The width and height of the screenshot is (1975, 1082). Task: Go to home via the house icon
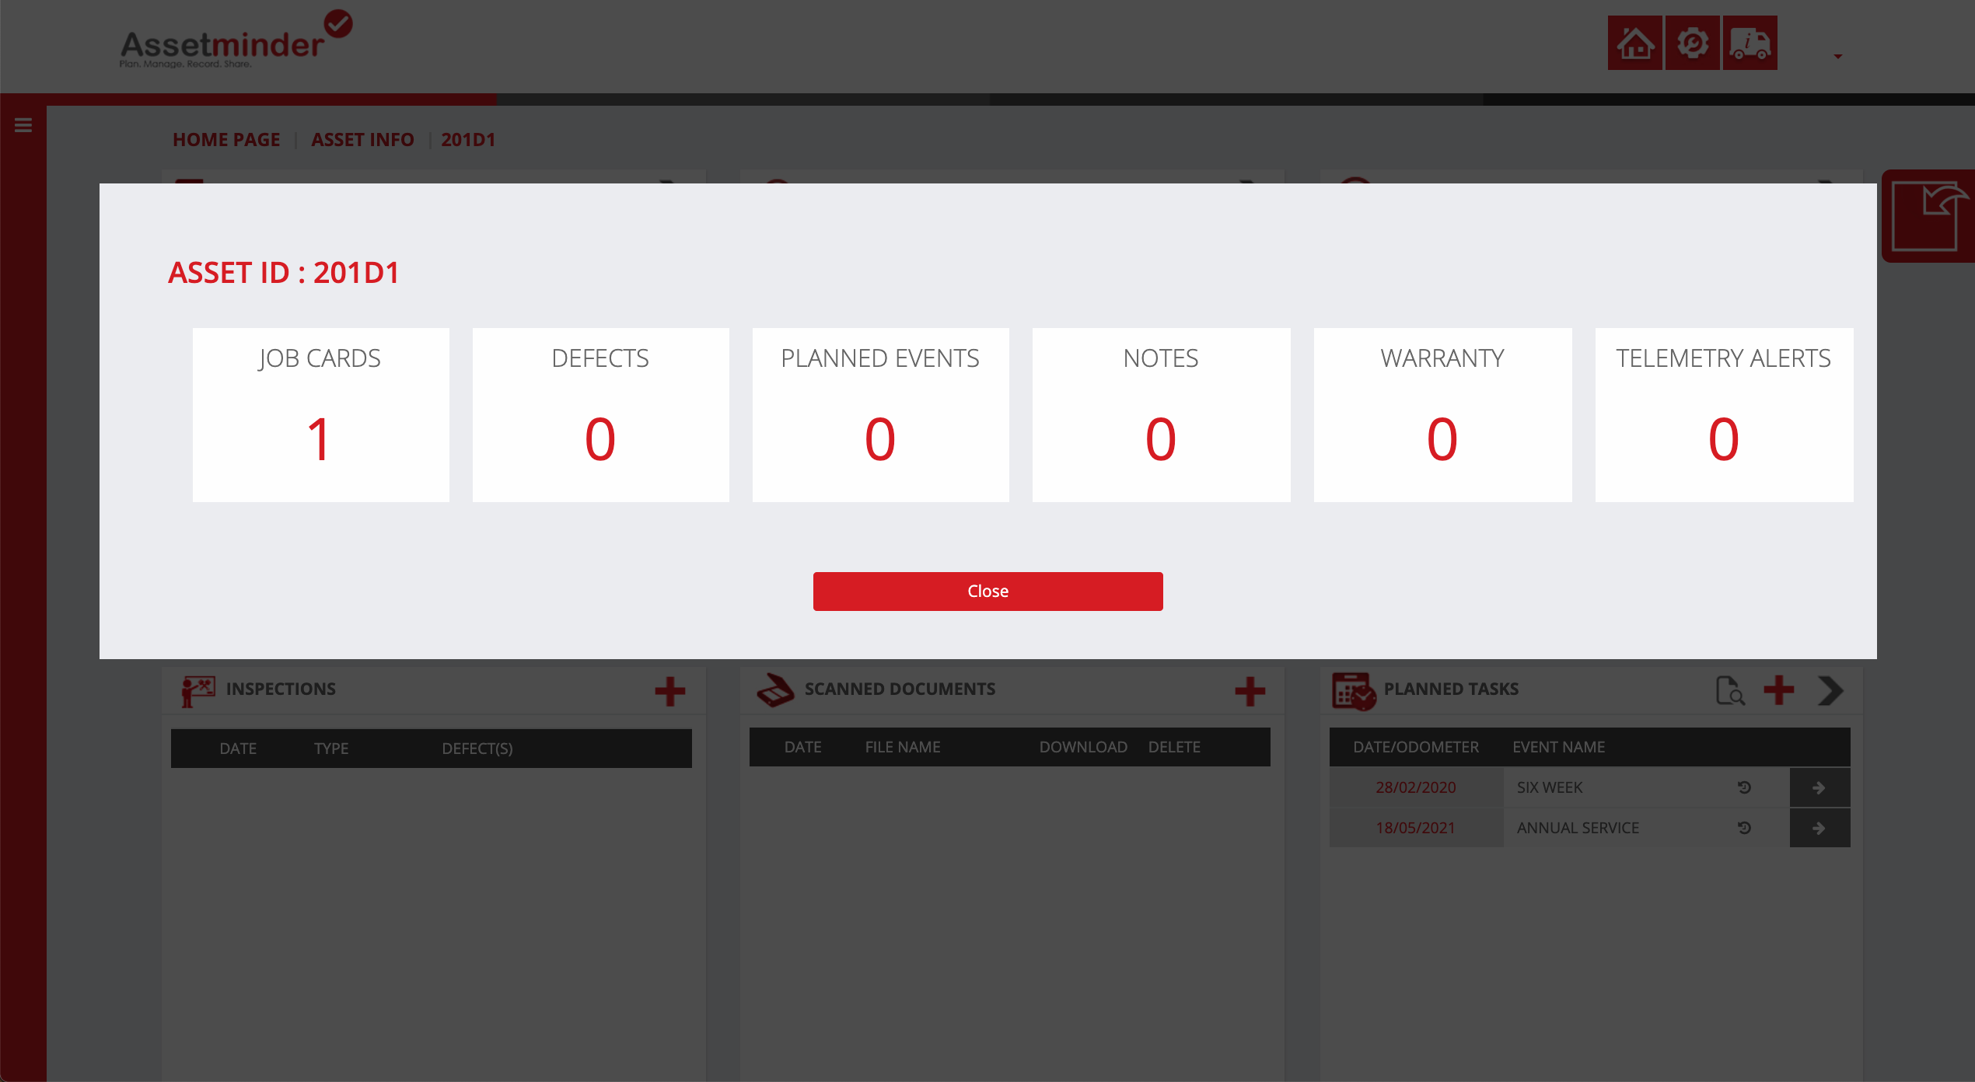pyautogui.click(x=1635, y=43)
